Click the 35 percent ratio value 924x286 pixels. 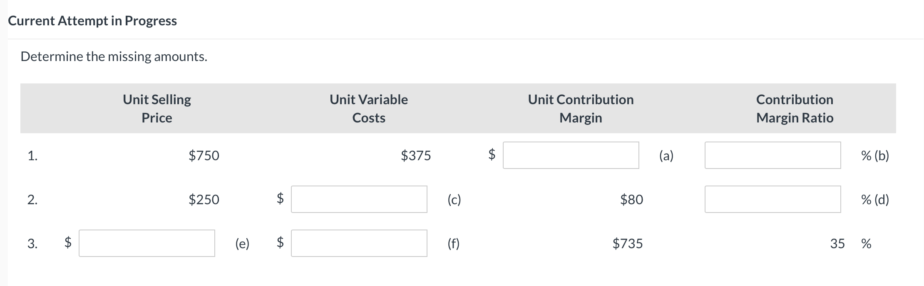pos(837,244)
